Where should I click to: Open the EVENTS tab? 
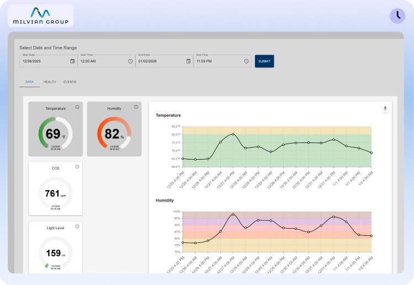pos(70,82)
